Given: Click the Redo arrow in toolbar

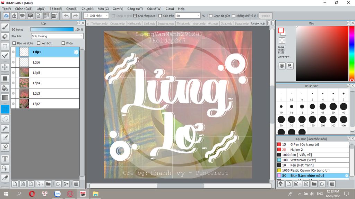Looking at the screenshot, I should pyautogui.click(x=75, y=16).
